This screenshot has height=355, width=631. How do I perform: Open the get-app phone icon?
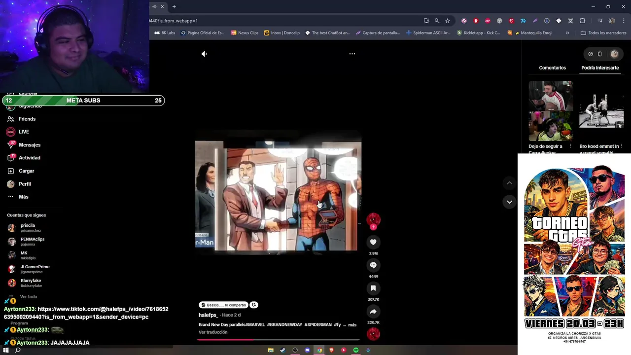pos(600,54)
